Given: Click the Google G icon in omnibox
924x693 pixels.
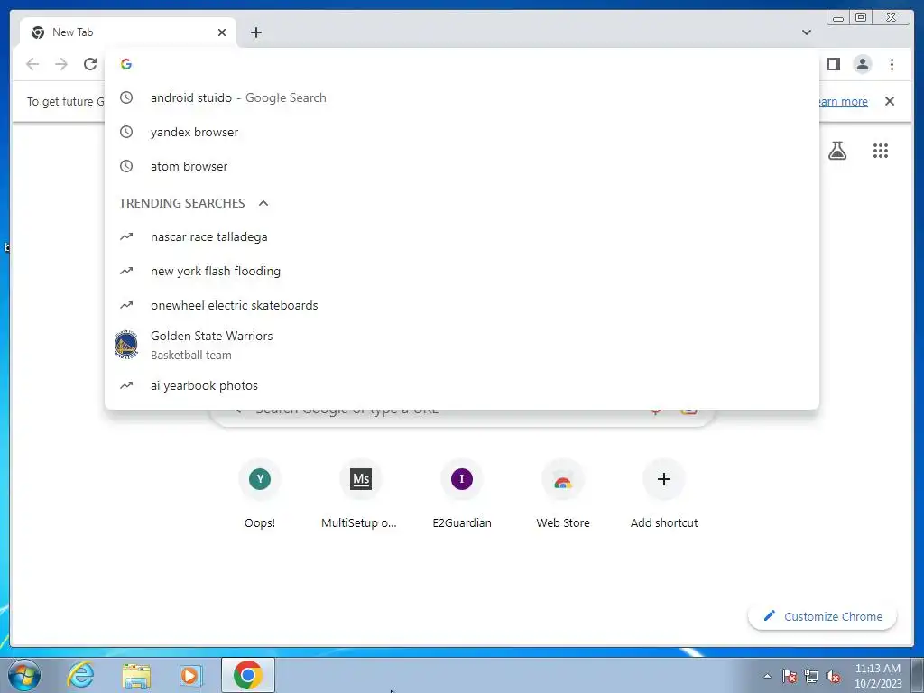Looking at the screenshot, I should tap(126, 64).
